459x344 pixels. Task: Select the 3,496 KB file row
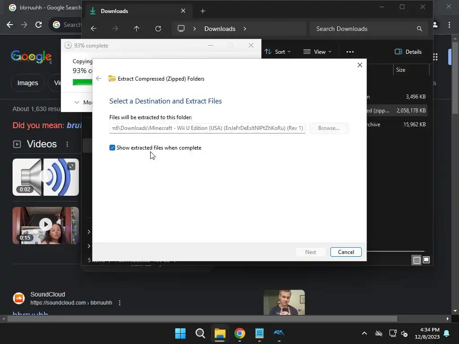[x=397, y=97]
